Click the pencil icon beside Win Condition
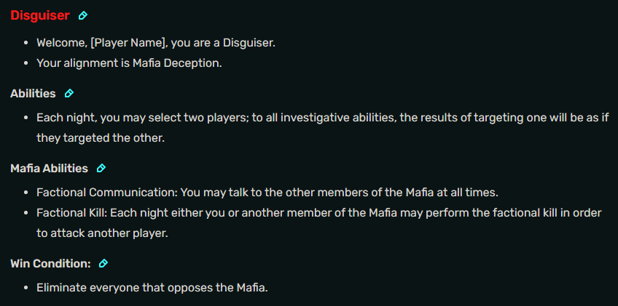Screen dimensions: 618x306 tap(103, 263)
